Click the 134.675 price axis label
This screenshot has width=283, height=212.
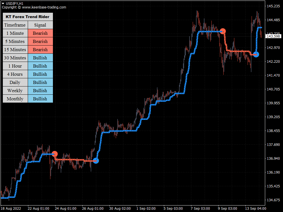click(273, 200)
